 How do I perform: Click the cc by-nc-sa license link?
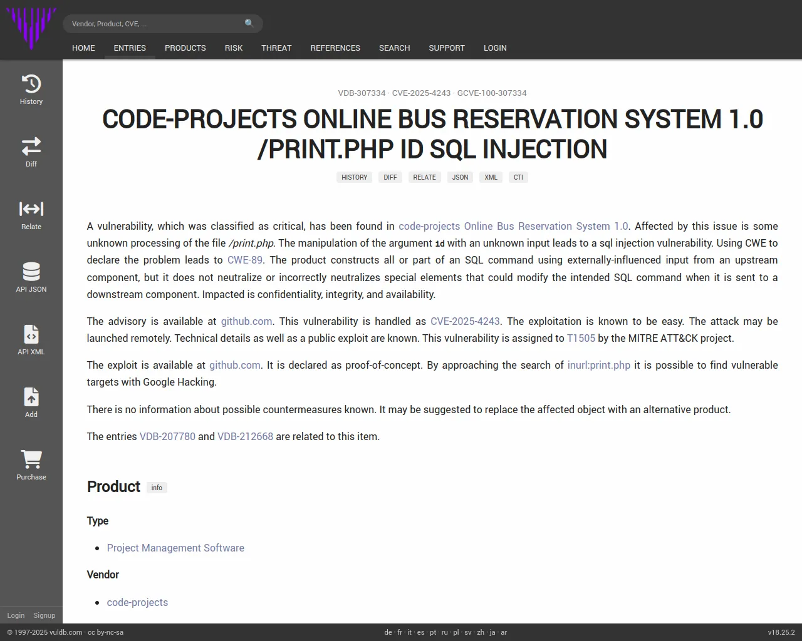click(x=105, y=632)
